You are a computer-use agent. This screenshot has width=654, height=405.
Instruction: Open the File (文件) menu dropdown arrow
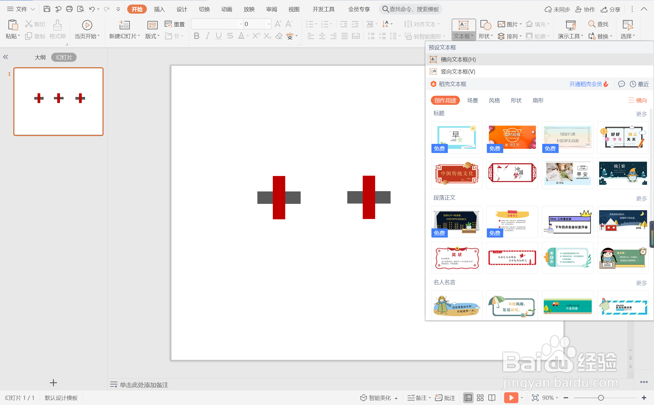(x=33, y=9)
